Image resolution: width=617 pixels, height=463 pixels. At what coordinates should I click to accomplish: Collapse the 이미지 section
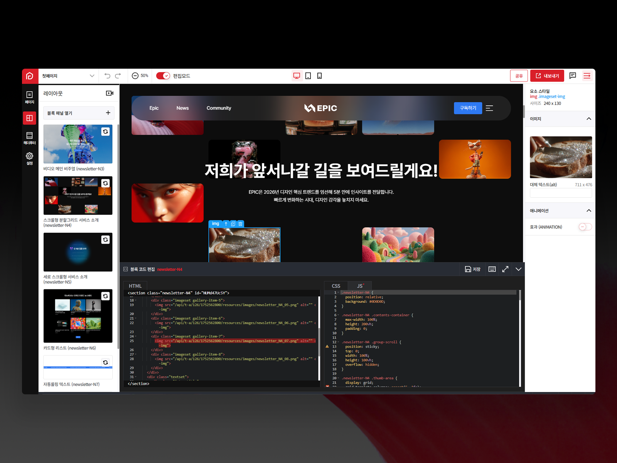588,119
